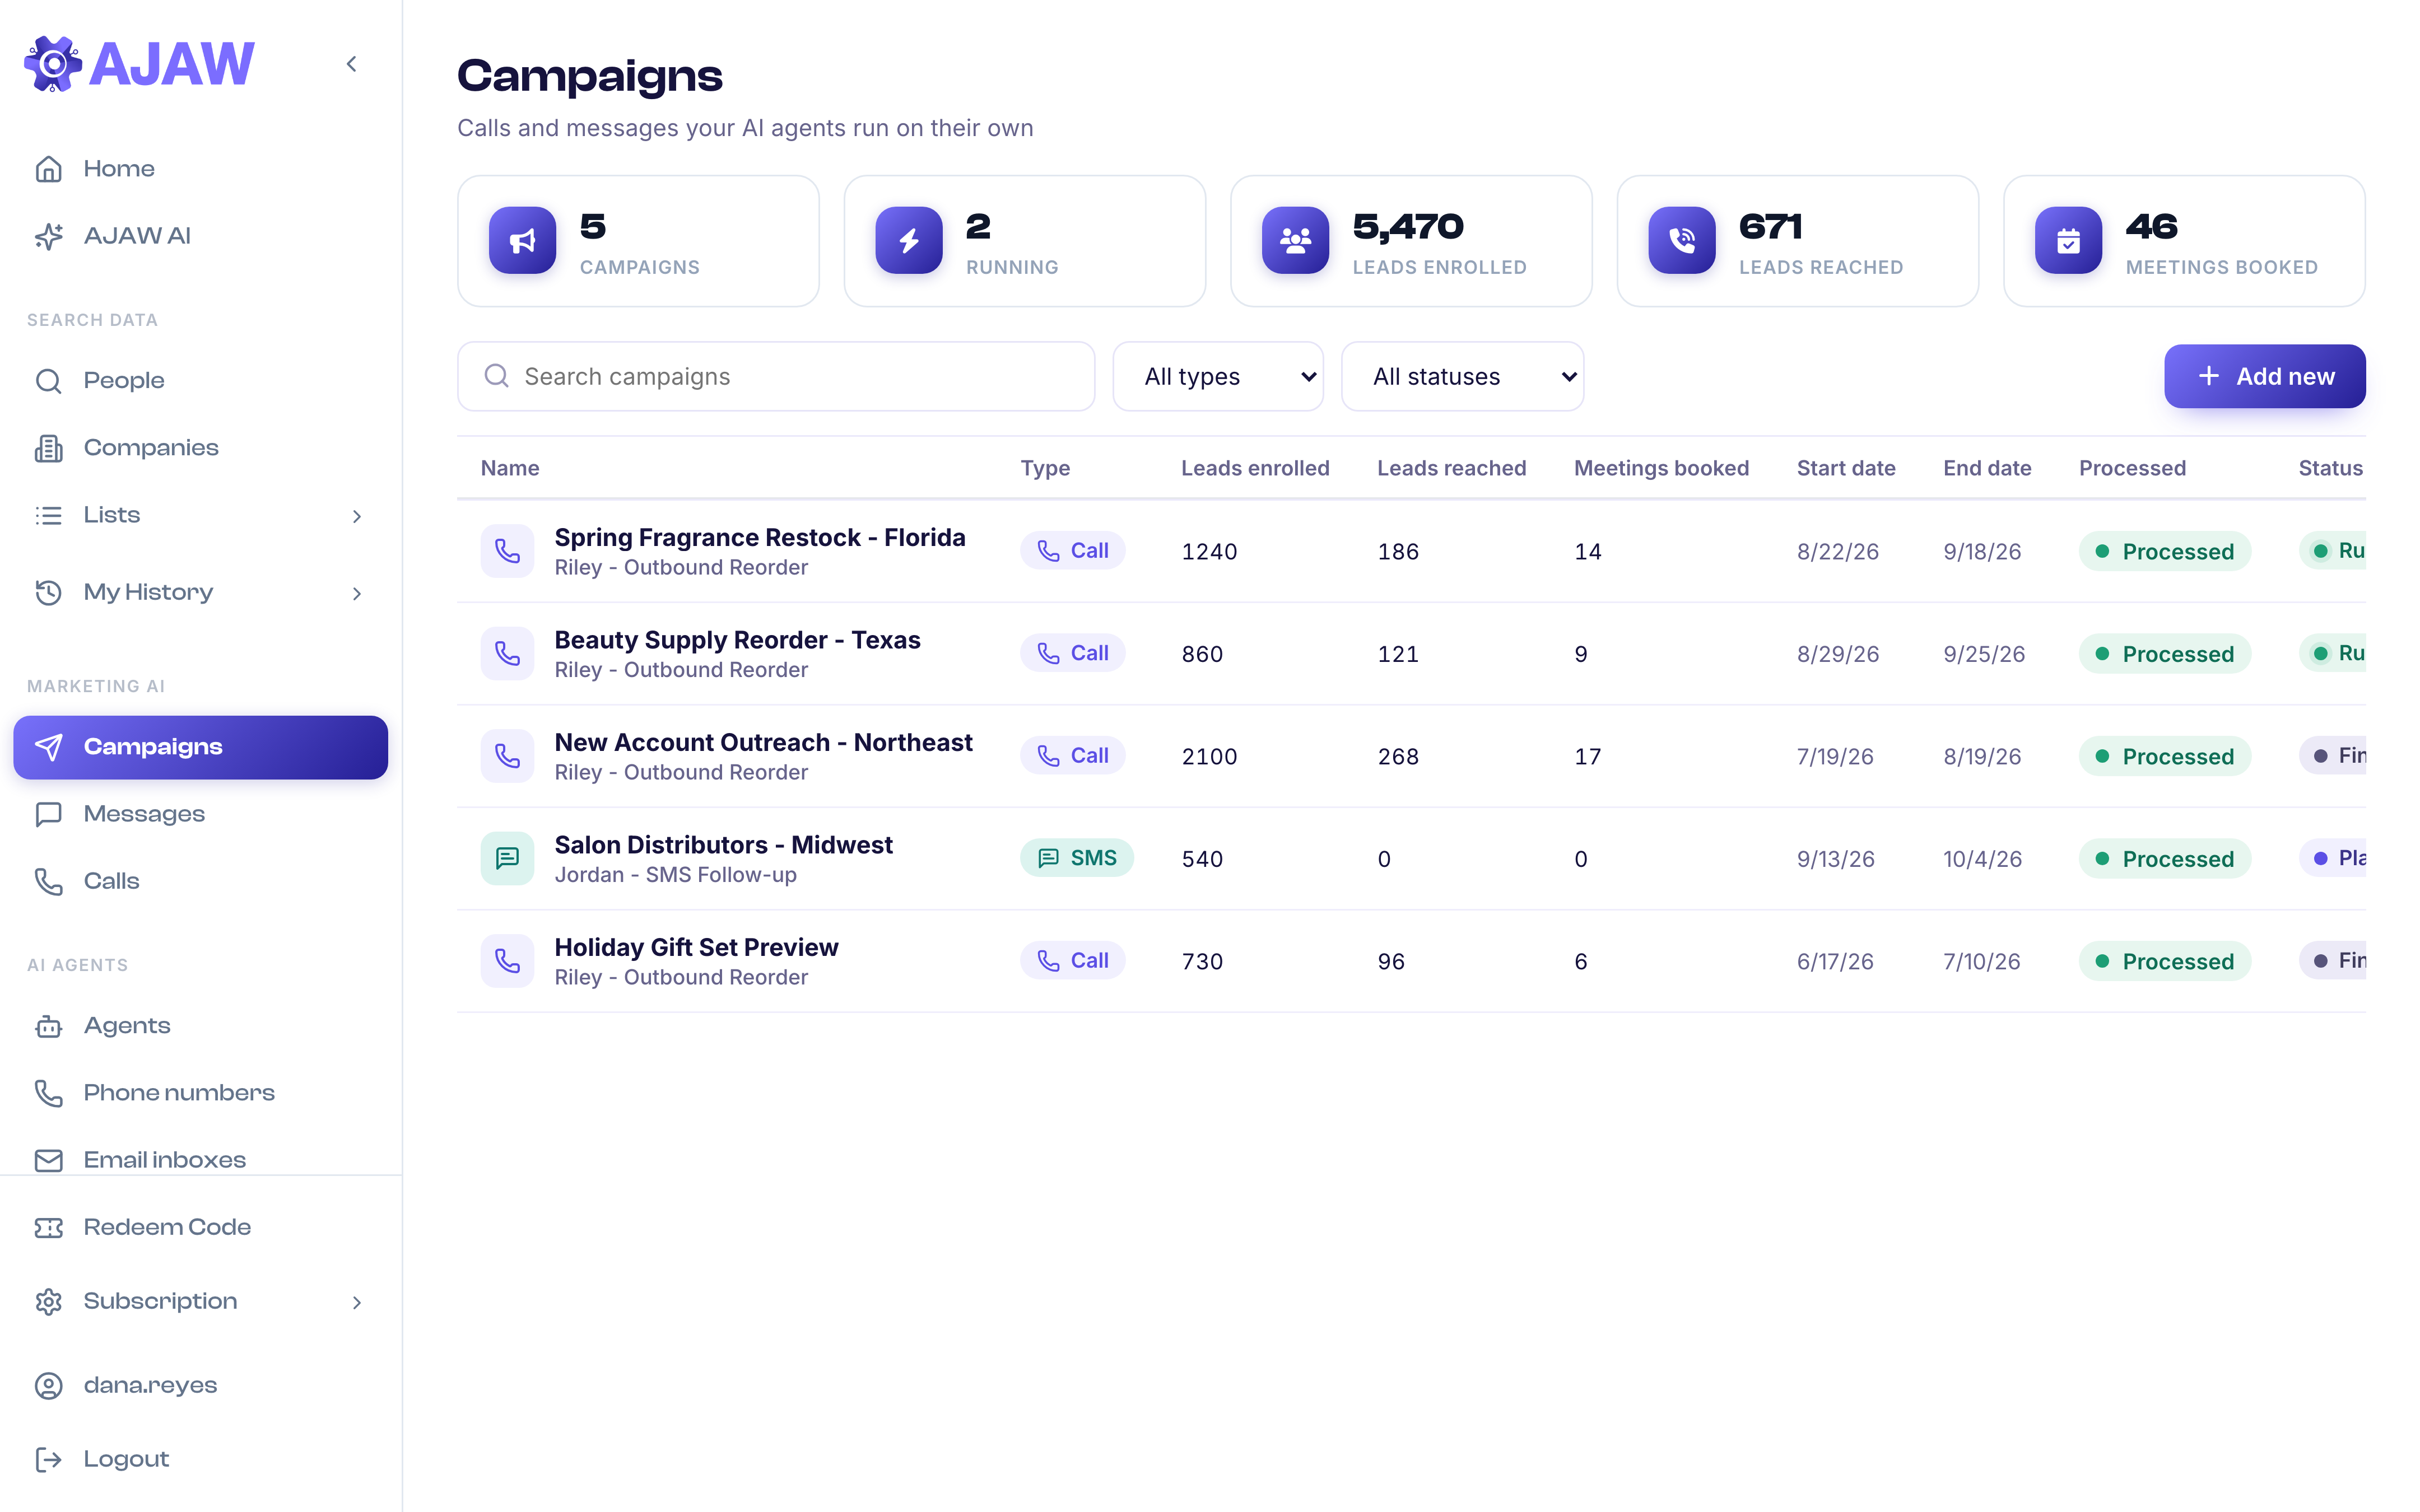Click phone icon beside Spring Fragrance Restock
This screenshot has height=1512, width=2420.
click(x=507, y=551)
